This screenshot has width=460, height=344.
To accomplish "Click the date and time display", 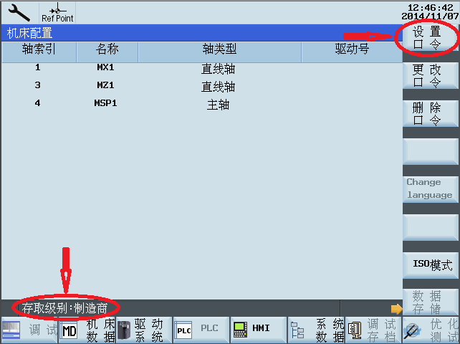I will click(x=430, y=11).
